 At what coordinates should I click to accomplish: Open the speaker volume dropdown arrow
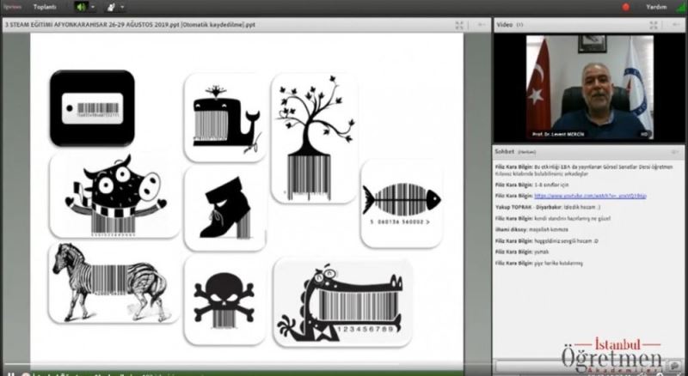click(94, 7)
